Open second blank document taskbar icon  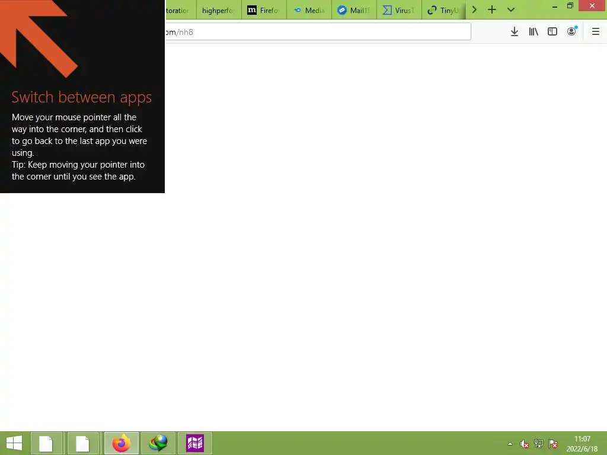(83, 443)
